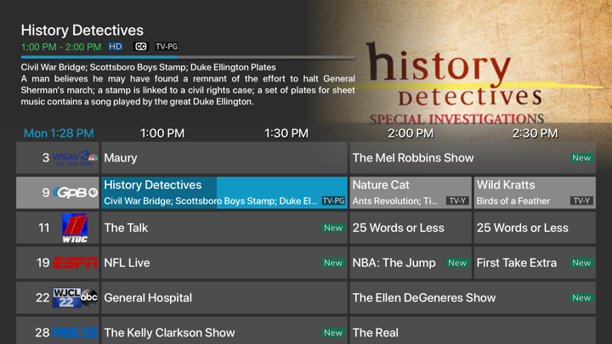Screen dimensions: 612x344
Task: Select the FOX 28 channel logo
Action: pos(75,333)
